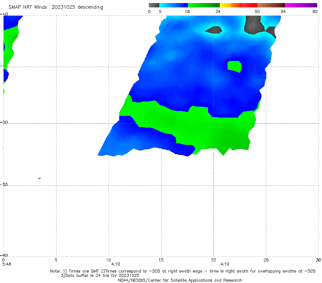Click the small isolated green patch inside the blue swath
The width and height of the screenshot is (322, 283).
coord(235,67)
